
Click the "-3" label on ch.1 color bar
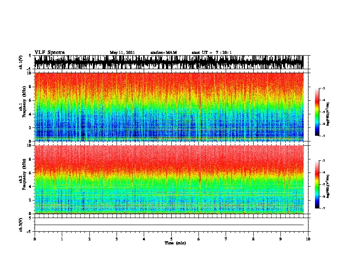click(323, 88)
